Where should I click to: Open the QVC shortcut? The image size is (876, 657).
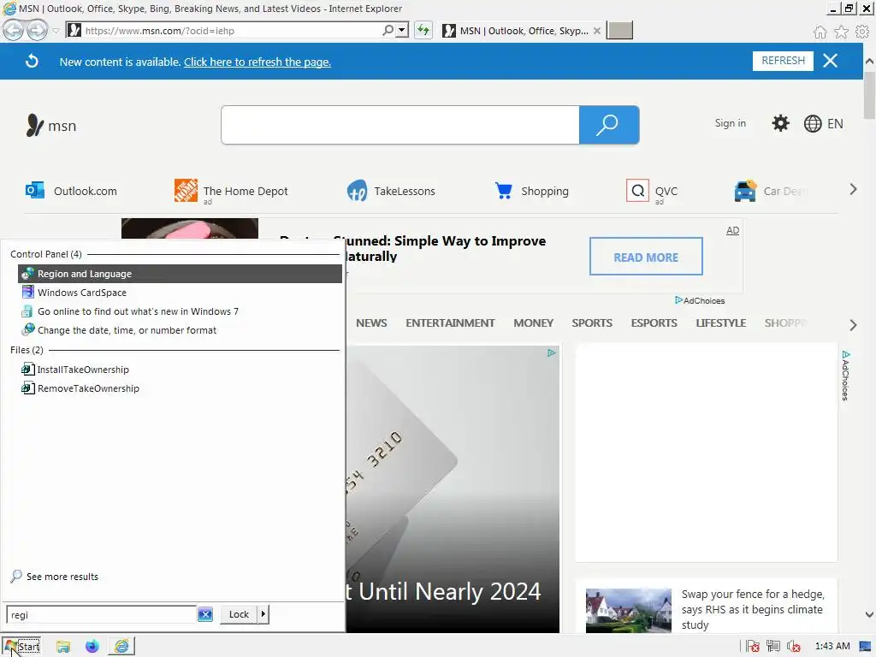pyautogui.click(x=652, y=191)
